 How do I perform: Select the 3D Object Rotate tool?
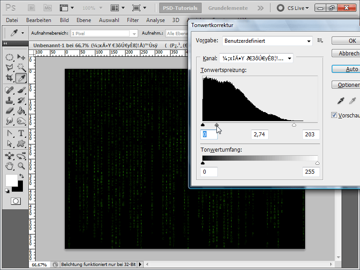[x=9, y=156]
